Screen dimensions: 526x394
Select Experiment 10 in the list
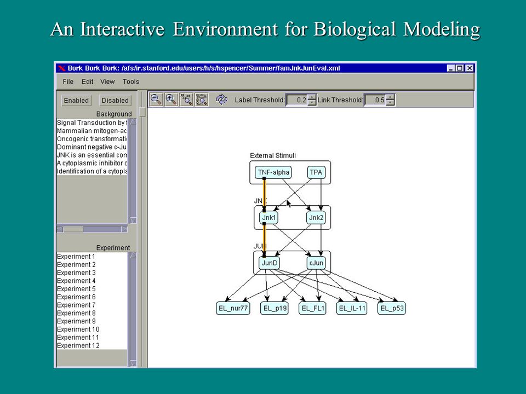click(x=92, y=329)
